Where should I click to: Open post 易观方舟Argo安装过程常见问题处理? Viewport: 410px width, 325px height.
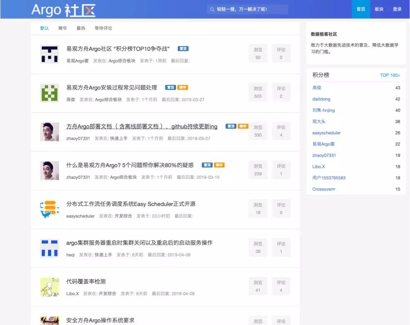tap(112, 88)
